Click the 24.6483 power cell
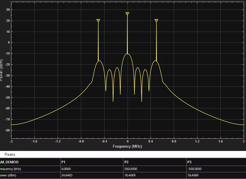This screenshot has width=246, height=179. point(92,176)
